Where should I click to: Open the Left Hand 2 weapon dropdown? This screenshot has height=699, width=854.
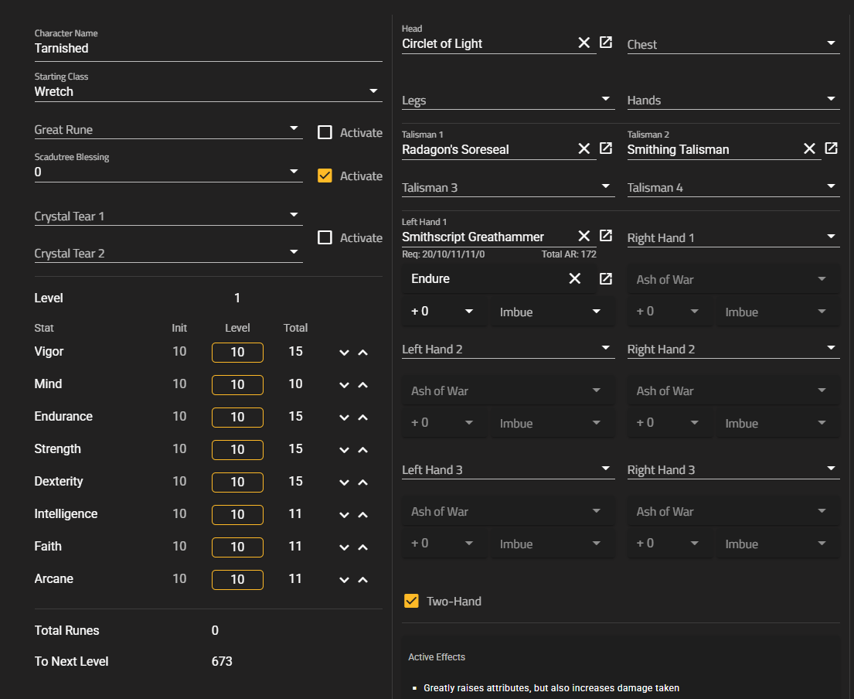coord(509,349)
